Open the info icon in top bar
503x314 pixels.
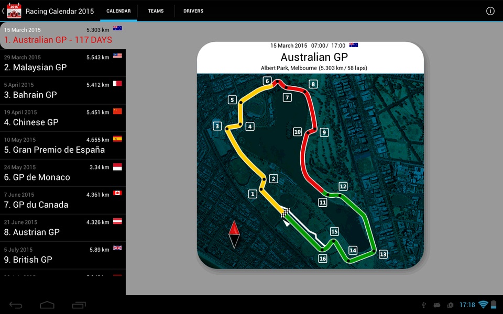click(490, 11)
